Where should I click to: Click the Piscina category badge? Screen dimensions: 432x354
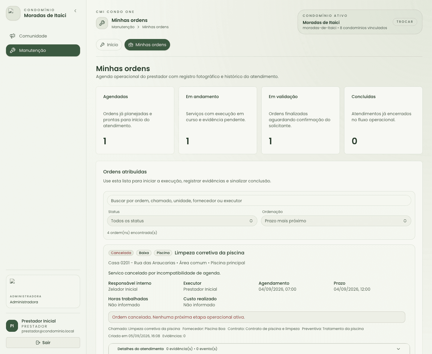(x=163, y=253)
